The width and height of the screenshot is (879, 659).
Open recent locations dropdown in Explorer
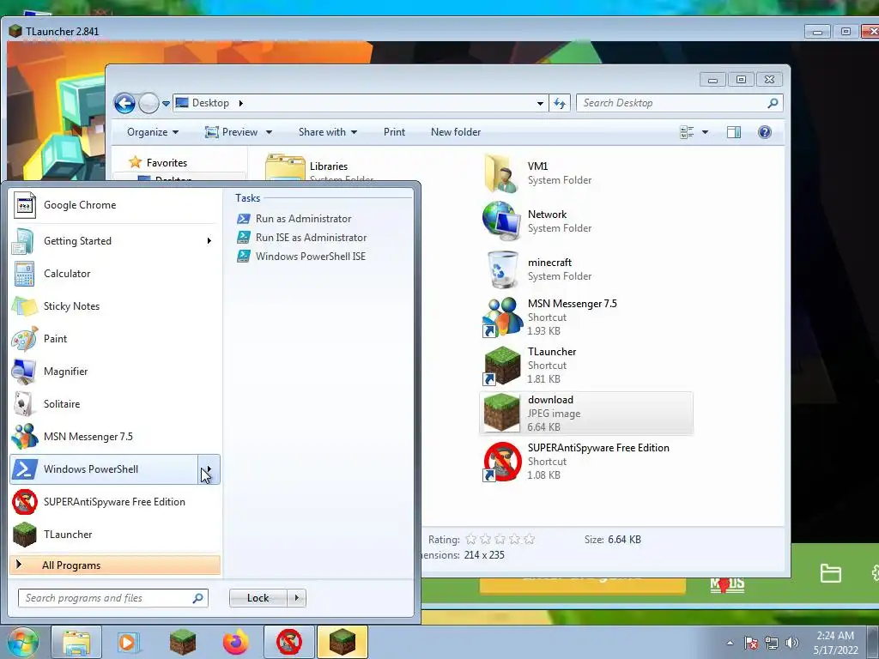pos(166,104)
